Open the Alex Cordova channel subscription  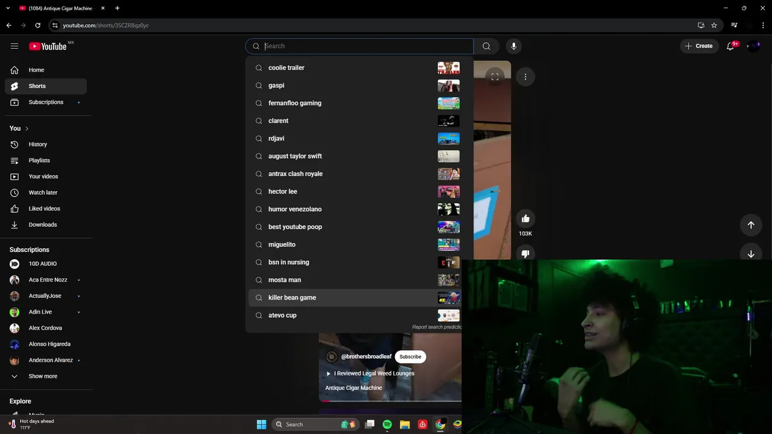46,328
